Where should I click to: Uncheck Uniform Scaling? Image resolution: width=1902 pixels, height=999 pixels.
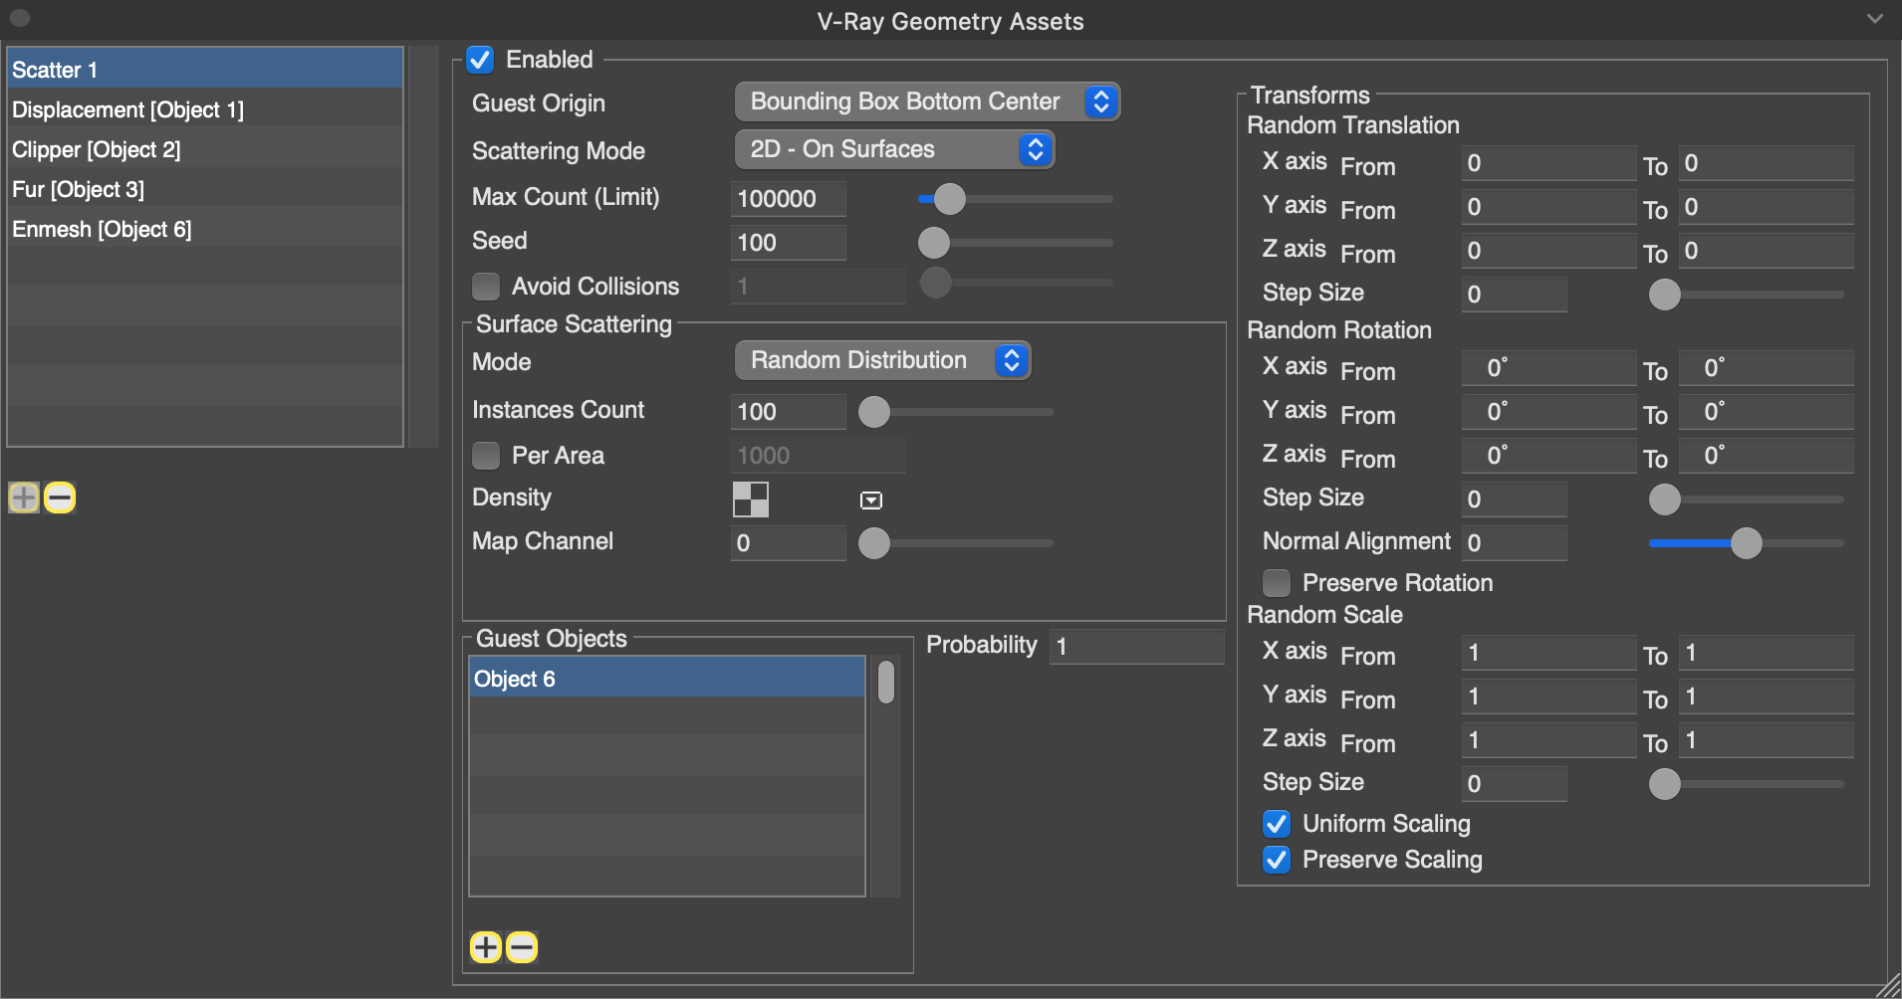coord(1277,824)
